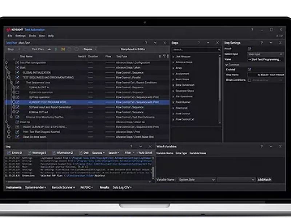Uncheck the Enabled checkbox in Step Settings
Viewport: 291px width, 218px height.
click(x=250, y=69)
